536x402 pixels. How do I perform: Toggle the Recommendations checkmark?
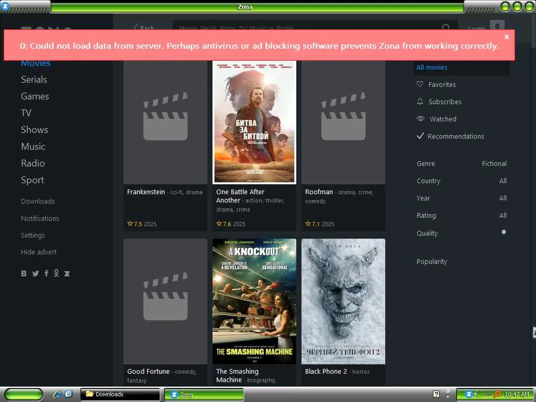coord(420,136)
